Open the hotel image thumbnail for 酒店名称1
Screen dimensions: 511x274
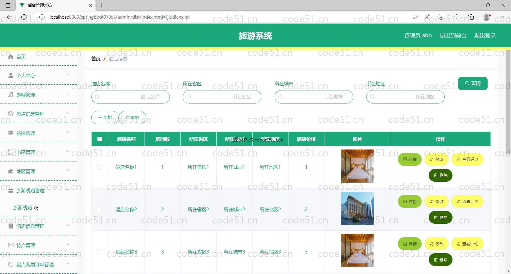click(x=357, y=166)
